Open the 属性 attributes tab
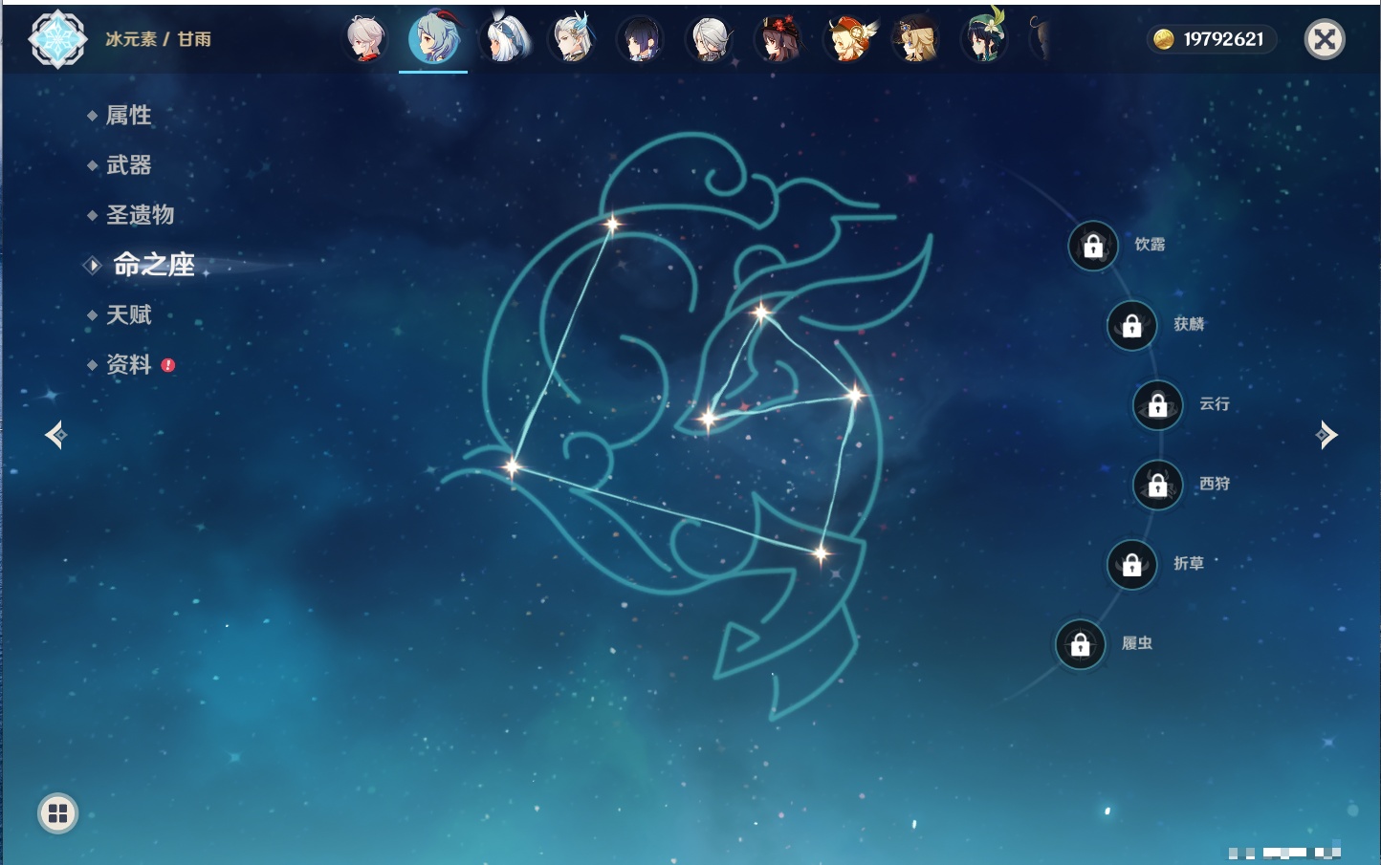Image resolution: width=1381 pixels, height=865 pixels. pos(128,116)
